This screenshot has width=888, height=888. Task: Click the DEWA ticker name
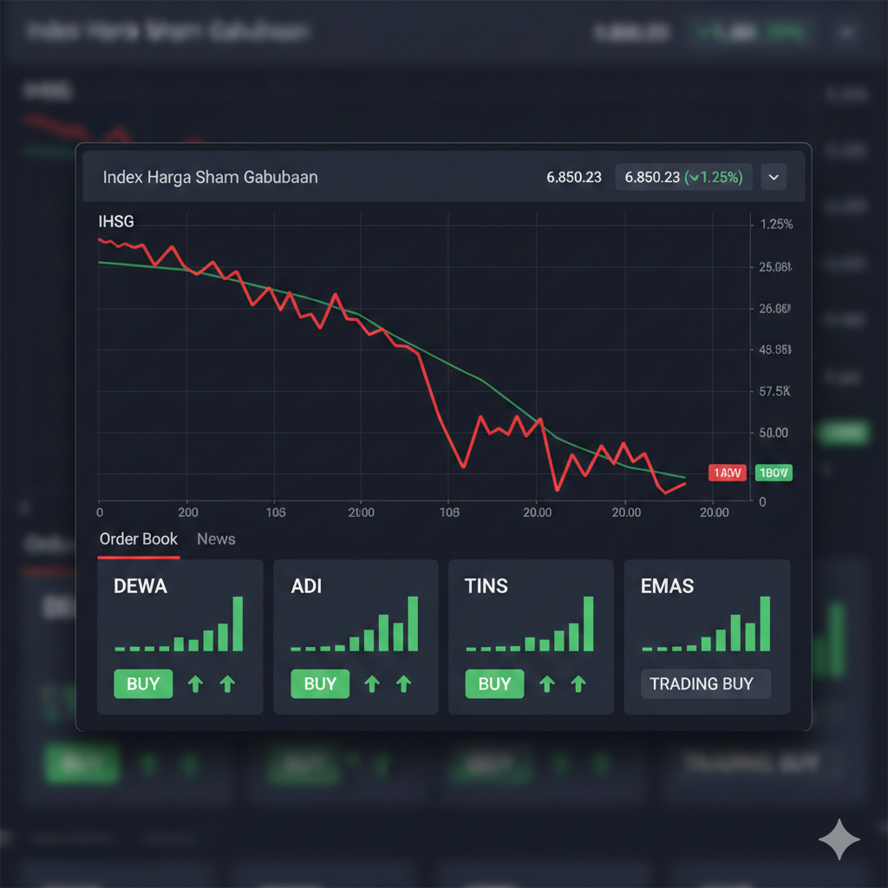[140, 586]
